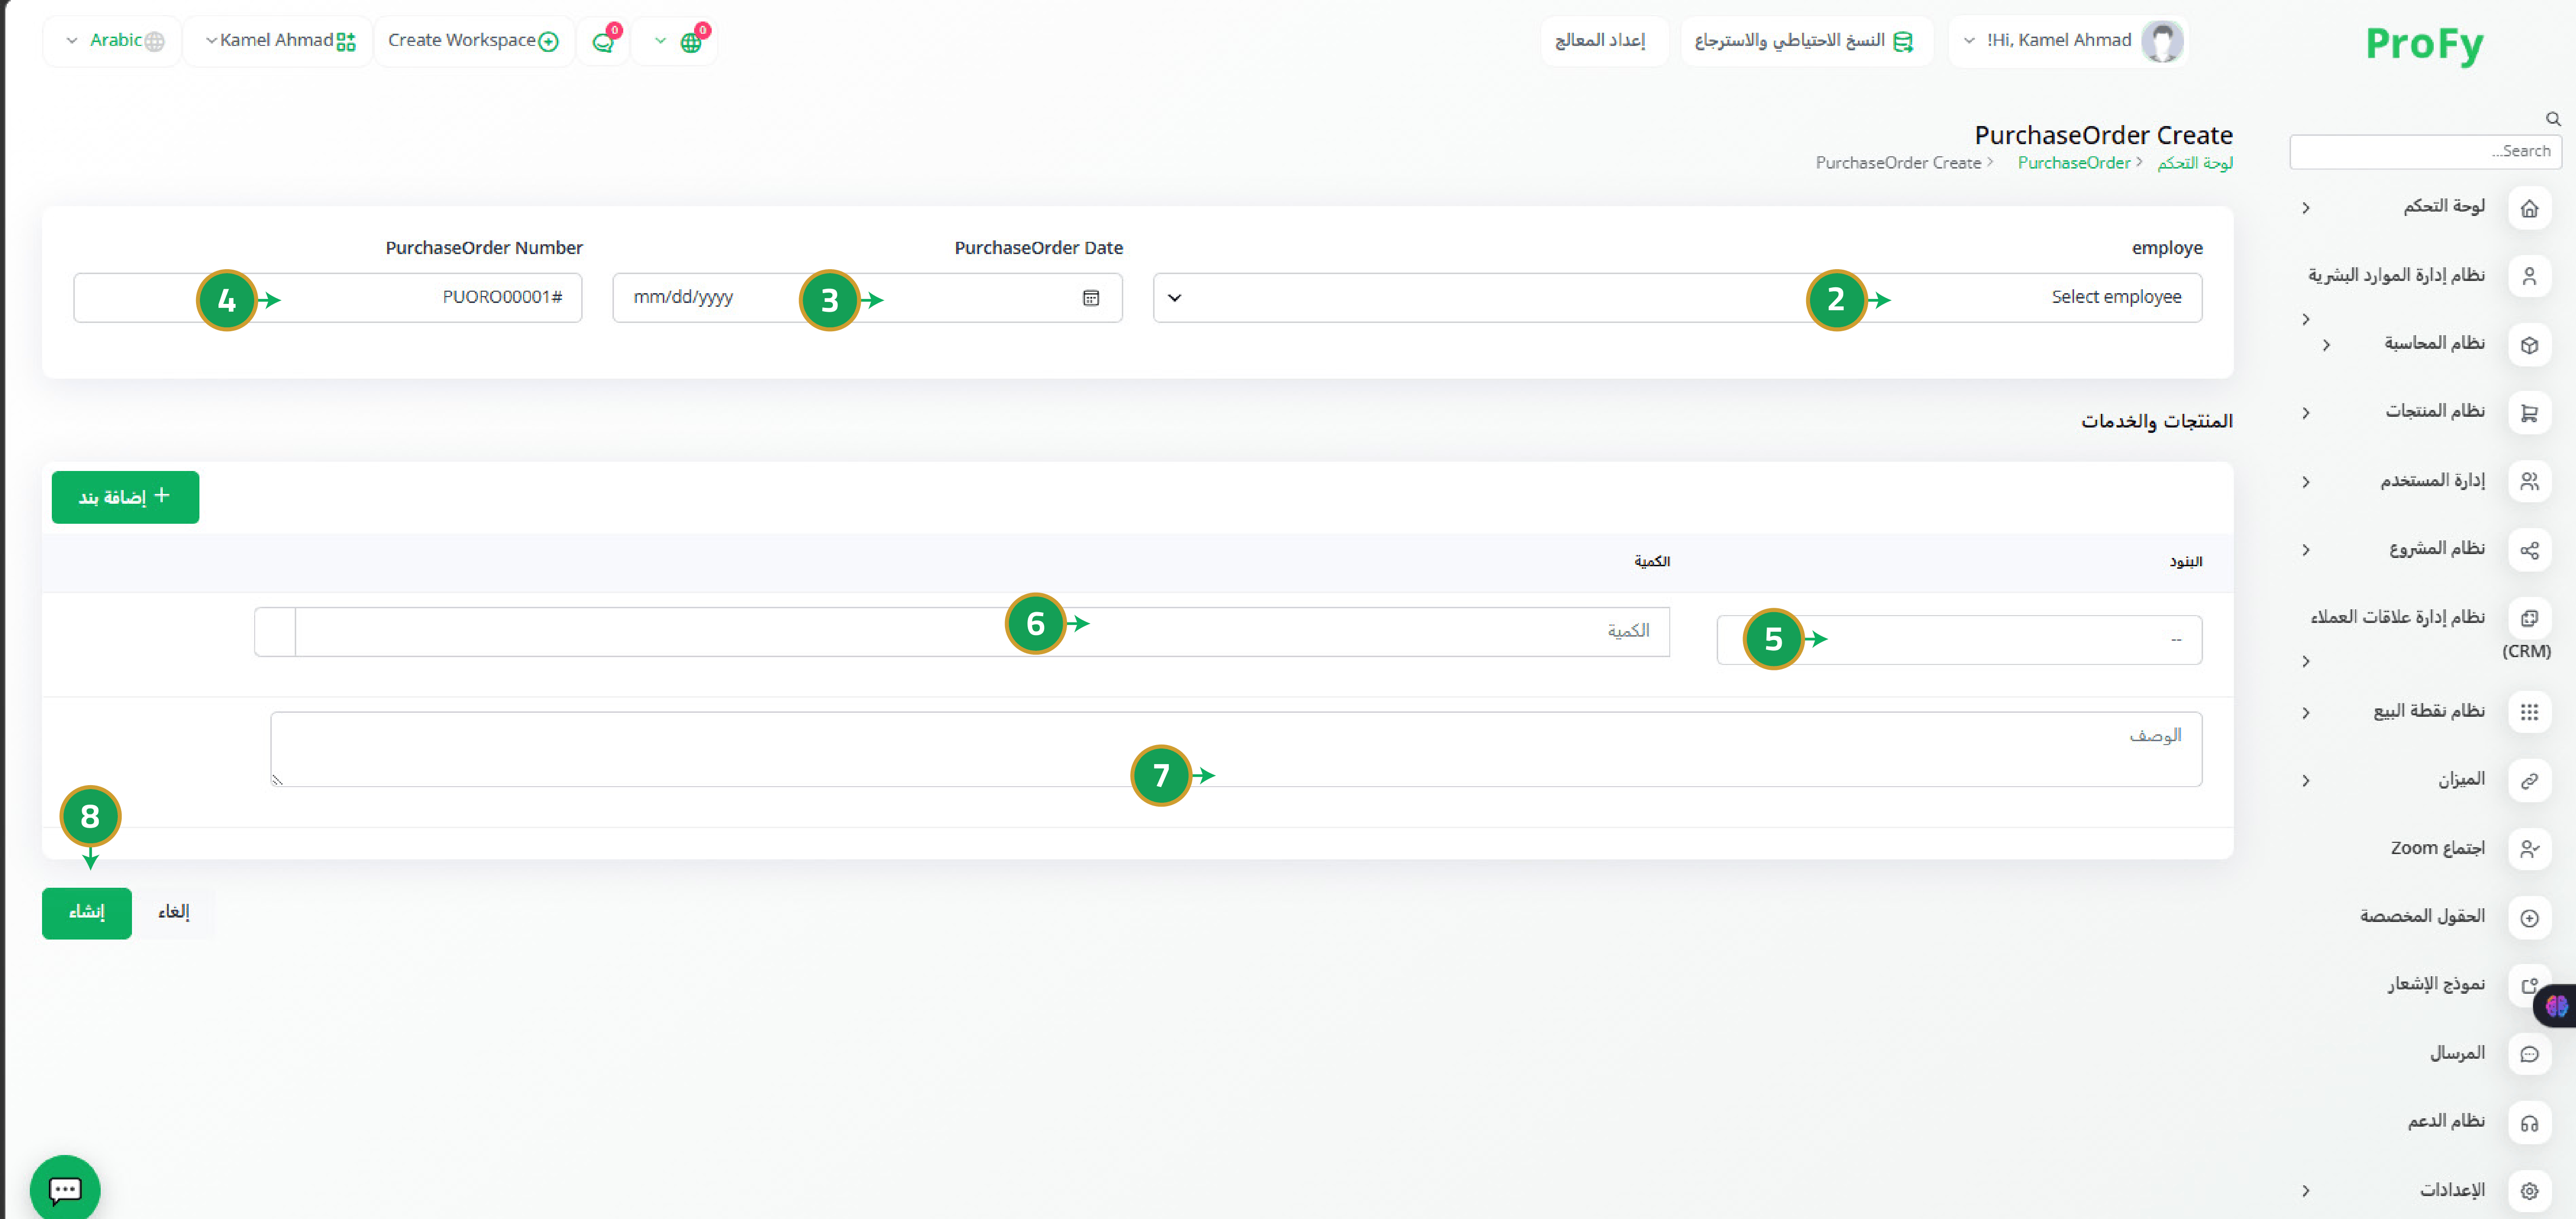The height and width of the screenshot is (1219, 2576).
Task: Open the calendar picker icon in date field
Action: point(1091,298)
